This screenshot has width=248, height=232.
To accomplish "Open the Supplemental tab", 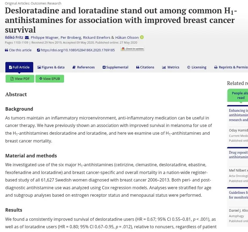I will click(x=116, y=67).
